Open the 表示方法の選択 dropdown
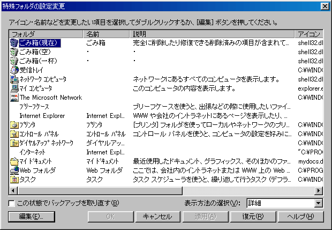Image resolution: width=332 pixels, height=230 pixels. [x=318, y=204]
